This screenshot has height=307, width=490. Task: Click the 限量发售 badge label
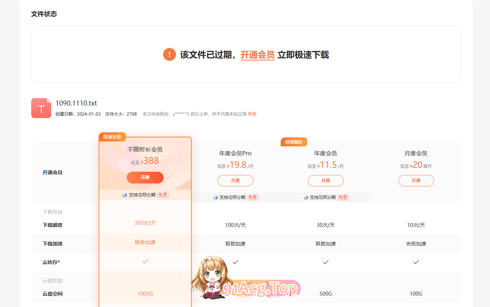pos(112,137)
